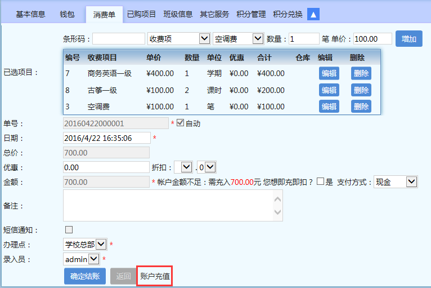Click the 条形码 barcode input field
This screenshot has width=431, height=288.
click(x=119, y=38)
